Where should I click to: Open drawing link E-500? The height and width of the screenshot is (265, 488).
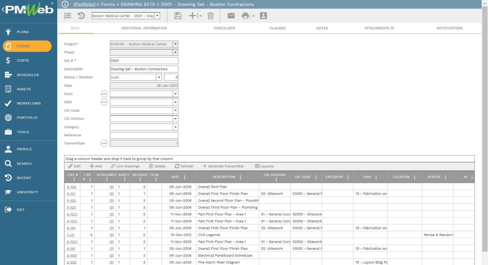point(71,255)
